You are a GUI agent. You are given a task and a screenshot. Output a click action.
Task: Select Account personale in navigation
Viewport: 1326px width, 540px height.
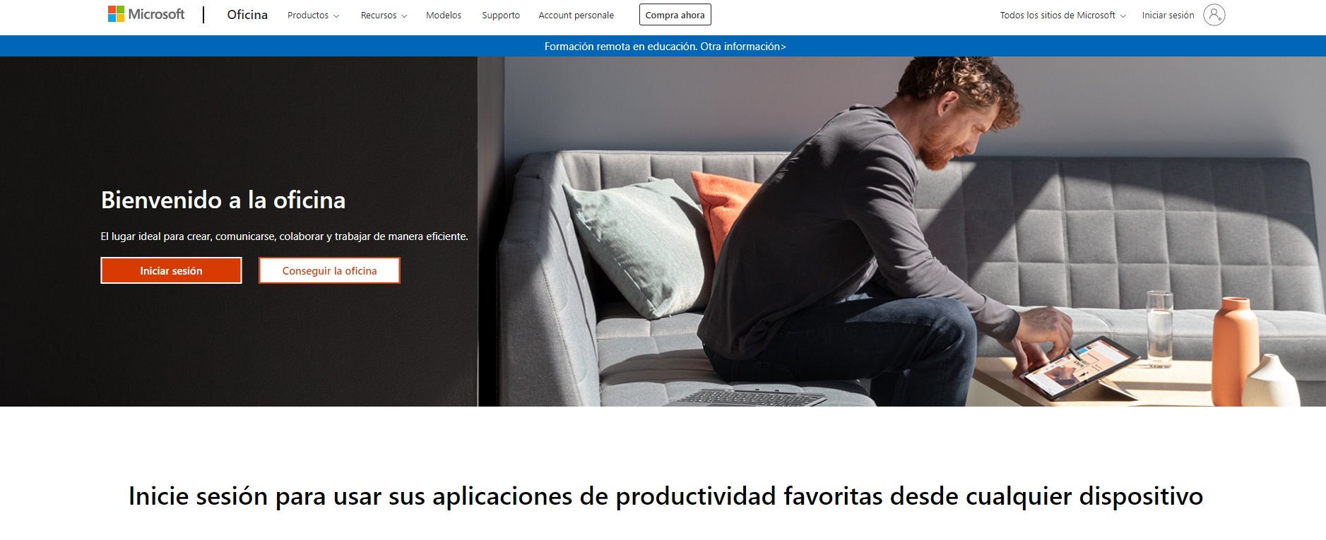576,15
